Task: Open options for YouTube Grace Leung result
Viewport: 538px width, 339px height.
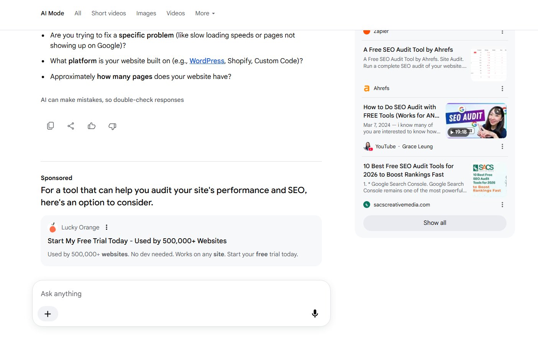Action: tap(502, 147)
